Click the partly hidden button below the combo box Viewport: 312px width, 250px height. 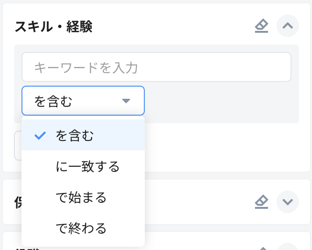(x=18, y=146)
